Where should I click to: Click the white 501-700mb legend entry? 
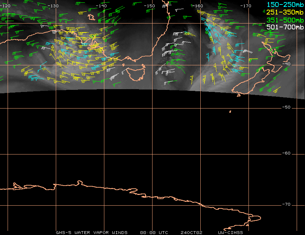coord(284,27)
